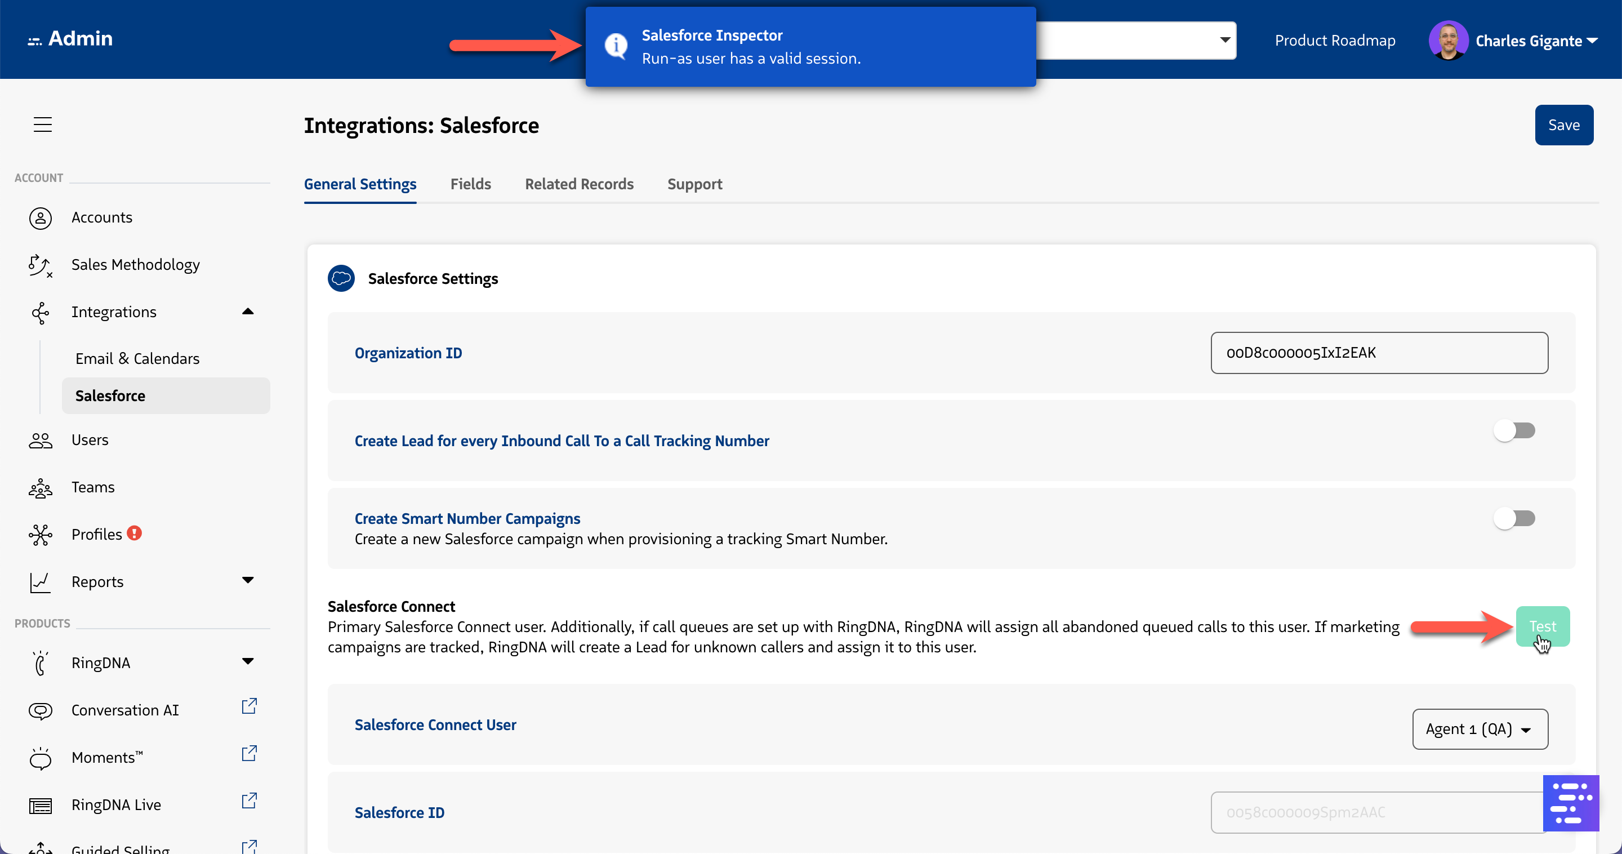Image resolution: width=1622 pixels, height=854 pixels.
Task: Click the hamburger menu icon
Action: [42, 124]
